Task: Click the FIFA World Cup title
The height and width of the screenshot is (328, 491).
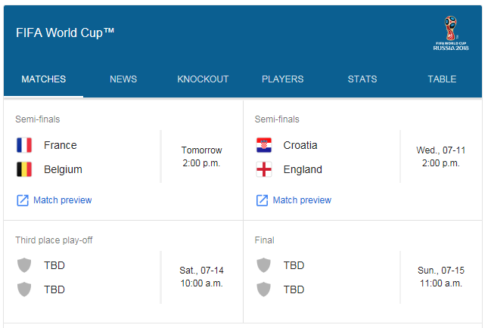Action: (x=65, y=32)
